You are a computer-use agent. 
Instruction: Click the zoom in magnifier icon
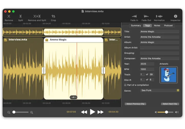point(32,112)
